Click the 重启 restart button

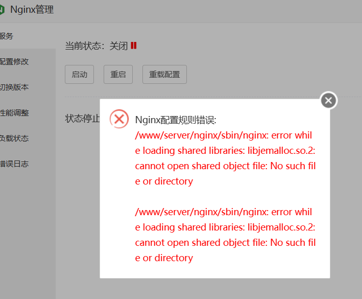118,75
